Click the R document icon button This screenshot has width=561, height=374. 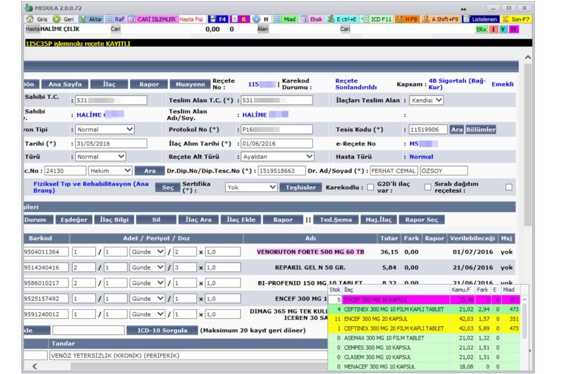pyautogui.click(x=240, y=19)
